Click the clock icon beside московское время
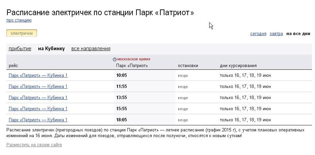315x155 pixels. coord(115,59)
